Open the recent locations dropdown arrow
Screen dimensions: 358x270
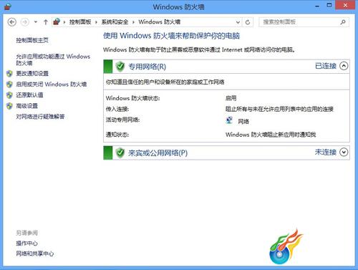tap(36, 22)
